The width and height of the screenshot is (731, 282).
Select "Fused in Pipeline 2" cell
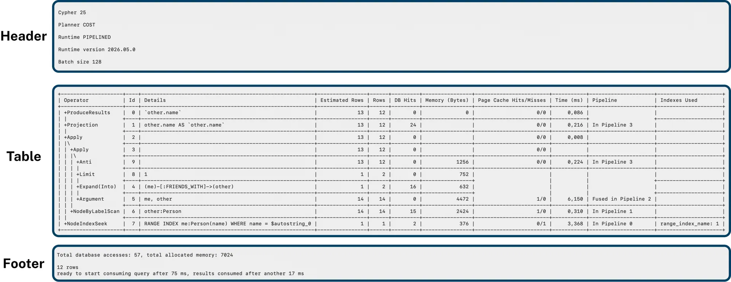pos(622,199)
